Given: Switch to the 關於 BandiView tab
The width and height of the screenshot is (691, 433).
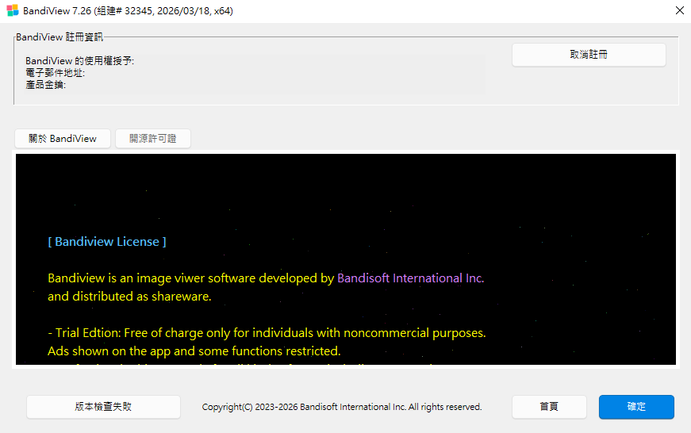Looking at the screenshot, I should (63, 139).
